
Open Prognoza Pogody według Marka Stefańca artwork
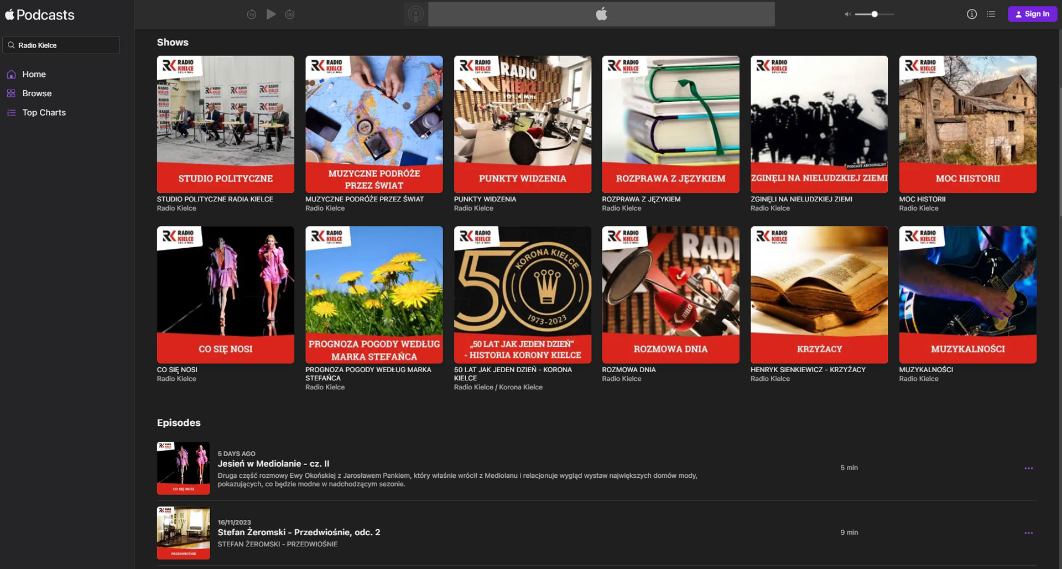(374, 295)
